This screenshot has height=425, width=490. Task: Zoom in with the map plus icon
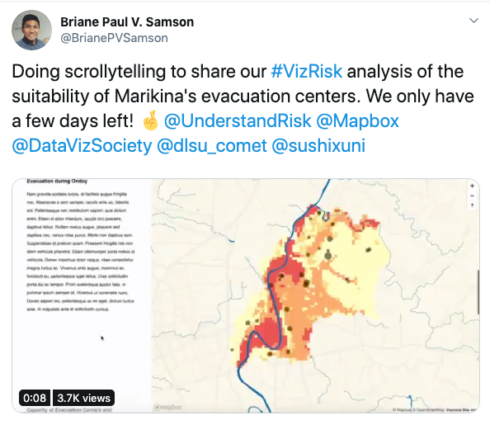pos(472,186)
